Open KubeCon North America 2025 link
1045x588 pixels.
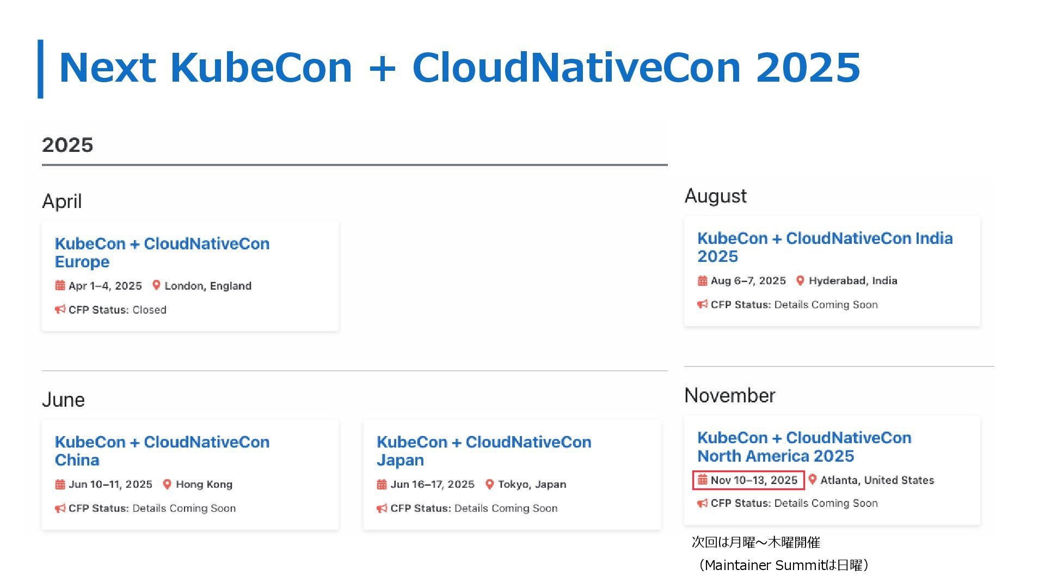(804, 446)
